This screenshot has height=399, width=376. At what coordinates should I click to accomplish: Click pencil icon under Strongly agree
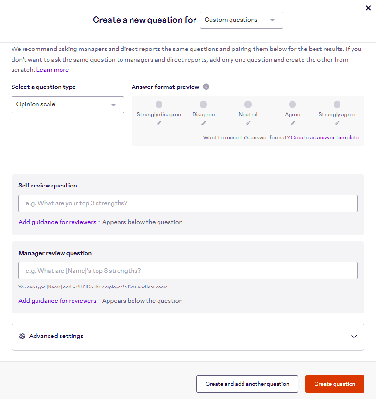(x=337, y=123)
